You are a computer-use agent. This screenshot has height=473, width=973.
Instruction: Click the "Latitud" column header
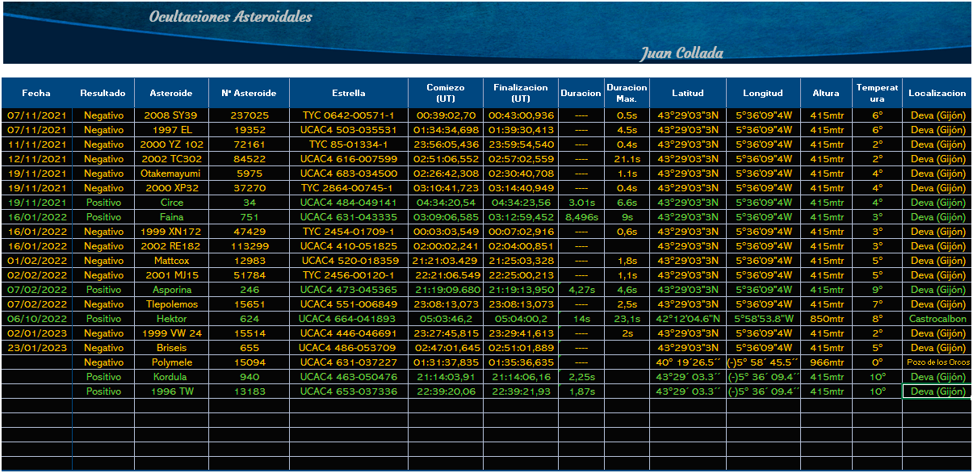(x=687, y=94)
